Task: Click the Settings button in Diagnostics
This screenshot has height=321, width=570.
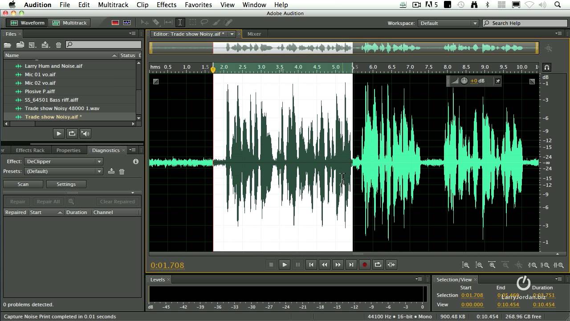Action: click(x=66, y=184)
